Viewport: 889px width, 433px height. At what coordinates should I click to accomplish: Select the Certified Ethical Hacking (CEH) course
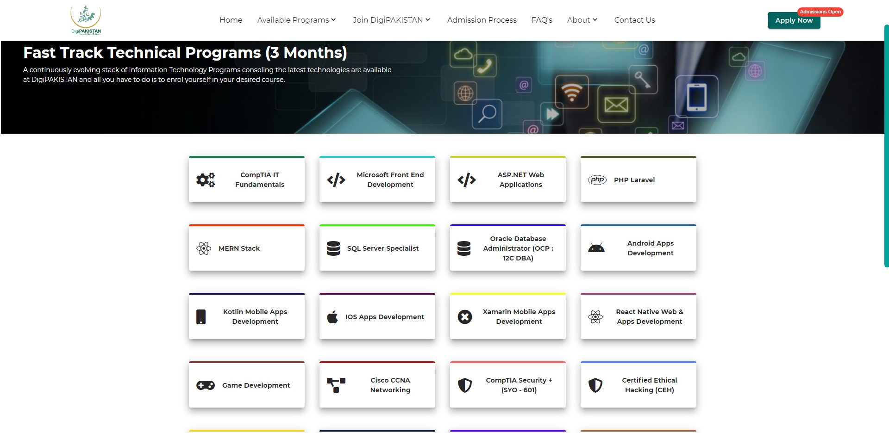click(639, 384)
